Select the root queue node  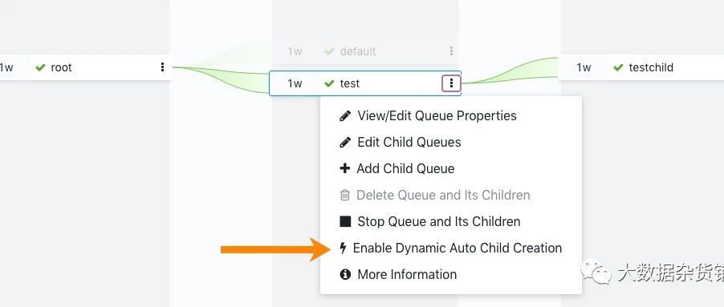(x=85, y=67)
